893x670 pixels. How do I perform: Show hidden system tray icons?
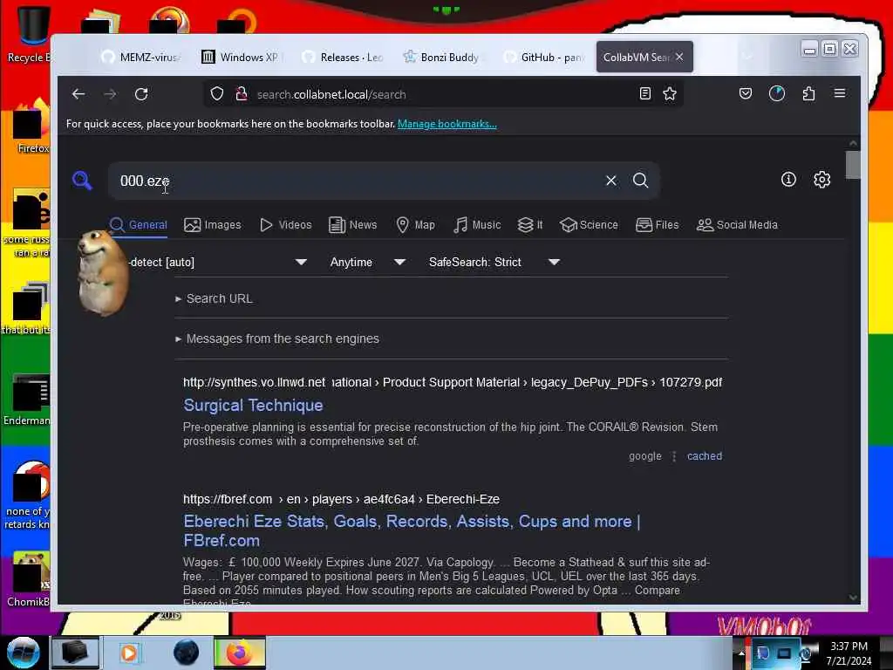(741, 653)
